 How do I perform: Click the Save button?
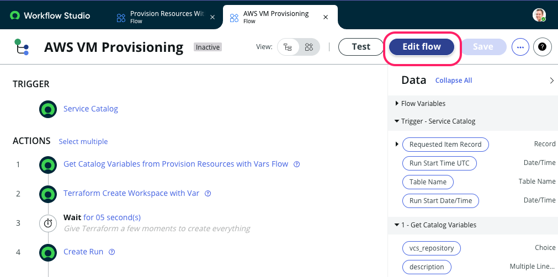point(483,47)
